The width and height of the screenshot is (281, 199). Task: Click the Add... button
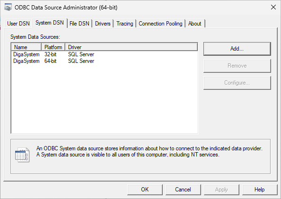(237, 49)
